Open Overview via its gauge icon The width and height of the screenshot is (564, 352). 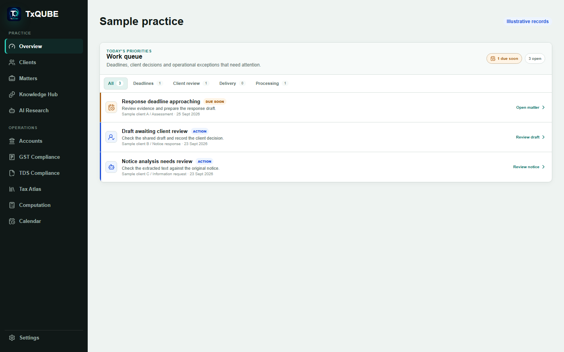[x=12, y=46]
